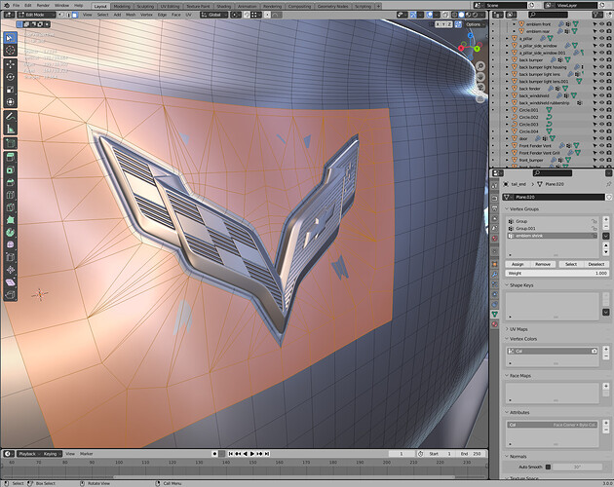Collapse the Shape Keys panel
This screenshot has height=487, width=614.
coord(521,285)
